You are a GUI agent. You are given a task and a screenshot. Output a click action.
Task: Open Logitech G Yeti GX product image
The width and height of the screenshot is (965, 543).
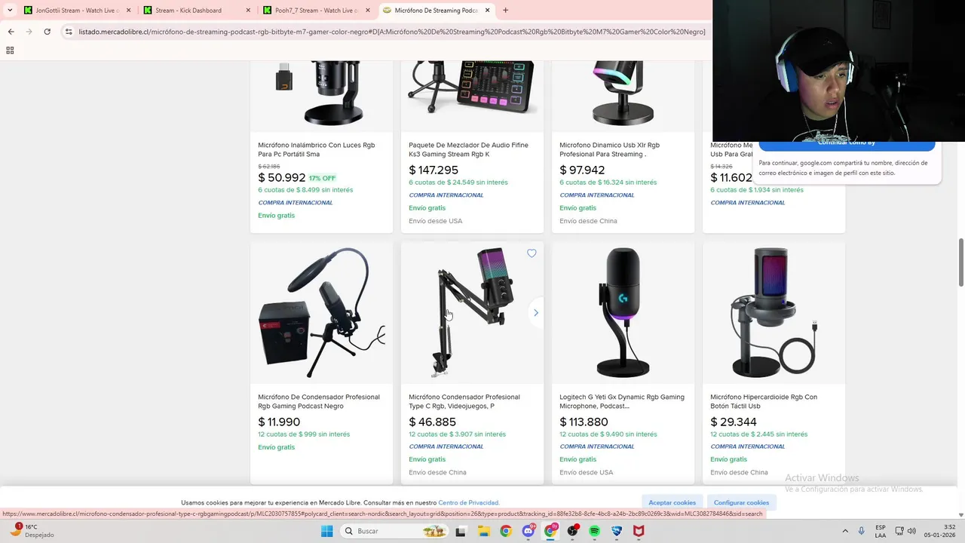623,312
